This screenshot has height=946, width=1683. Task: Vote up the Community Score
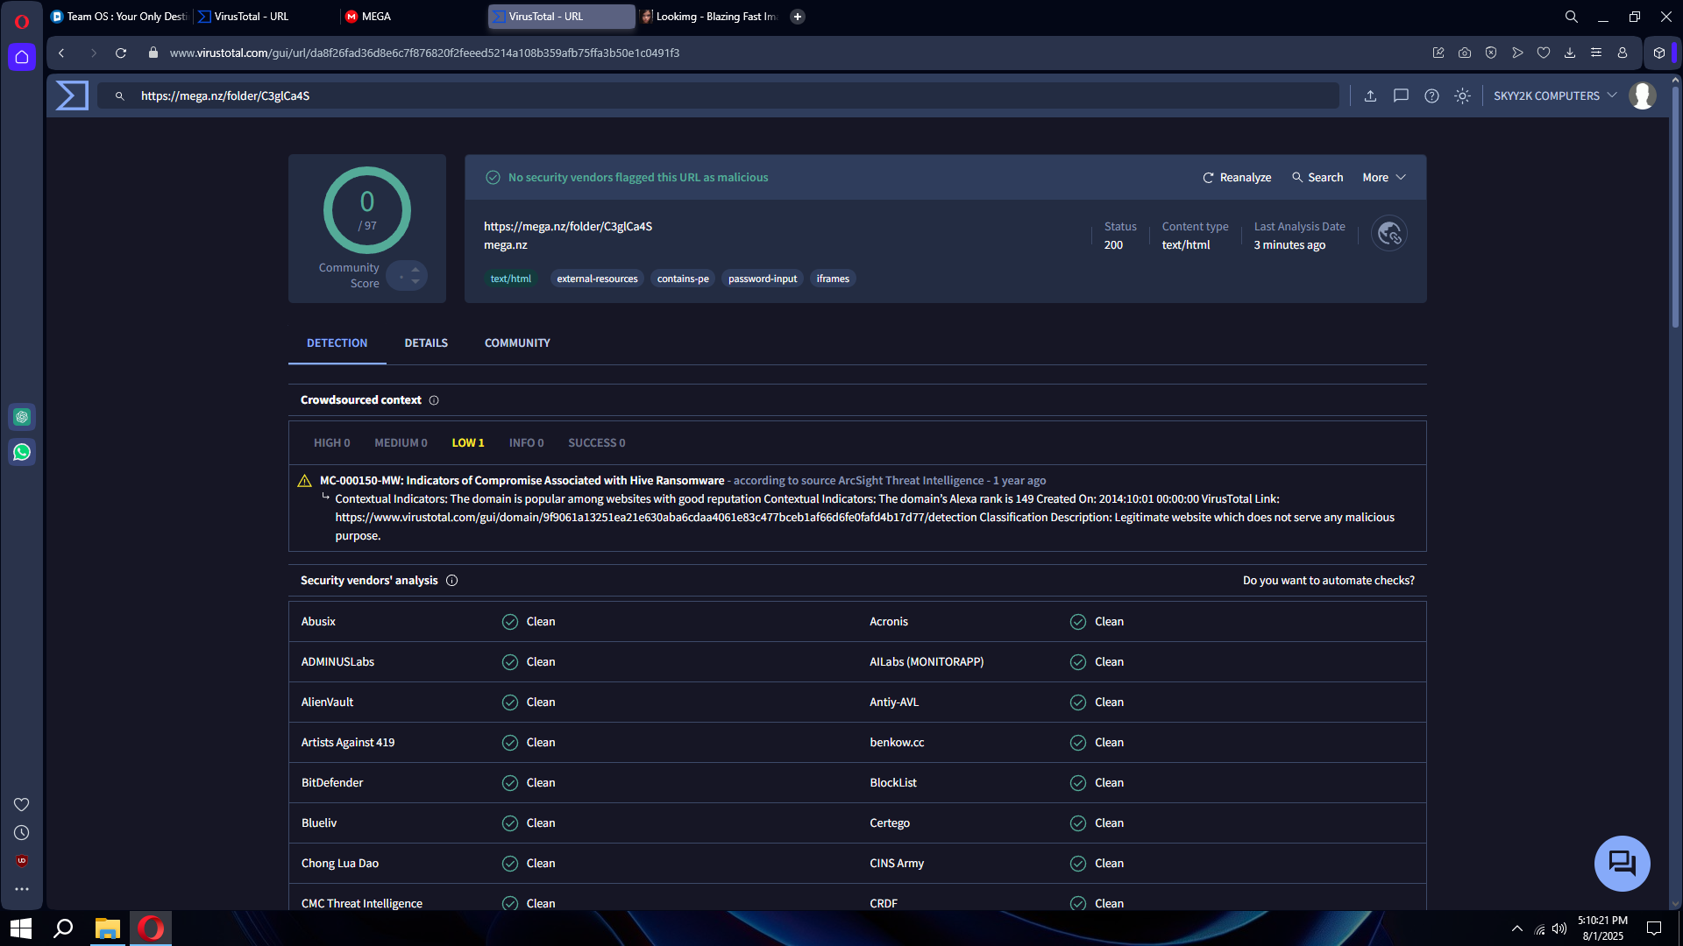415,270
